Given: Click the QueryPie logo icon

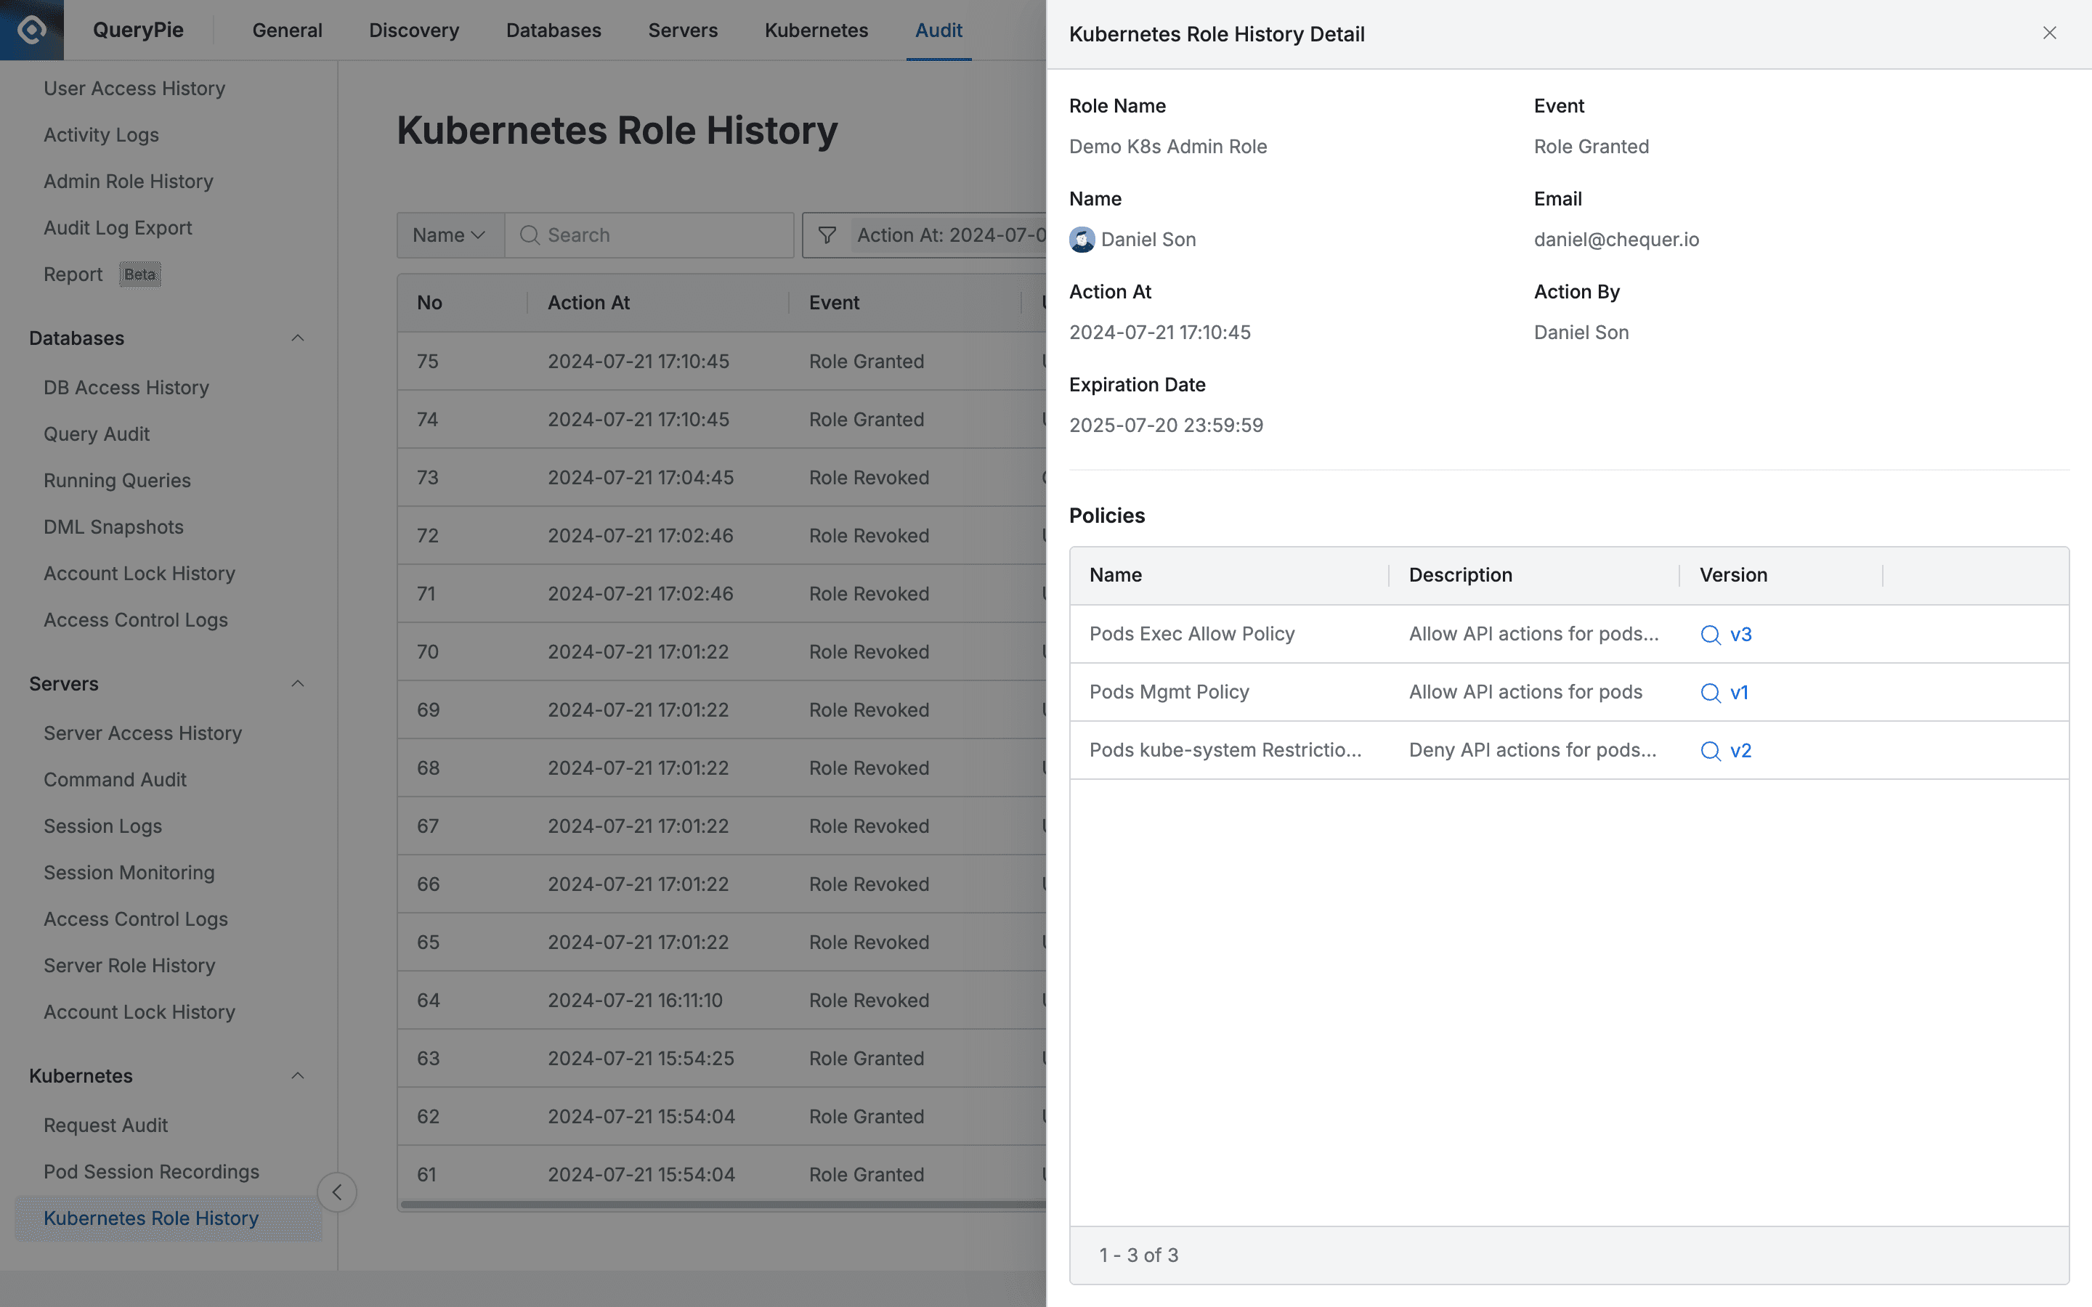Looking at the screenshot, I should click(x=31, y=29).
